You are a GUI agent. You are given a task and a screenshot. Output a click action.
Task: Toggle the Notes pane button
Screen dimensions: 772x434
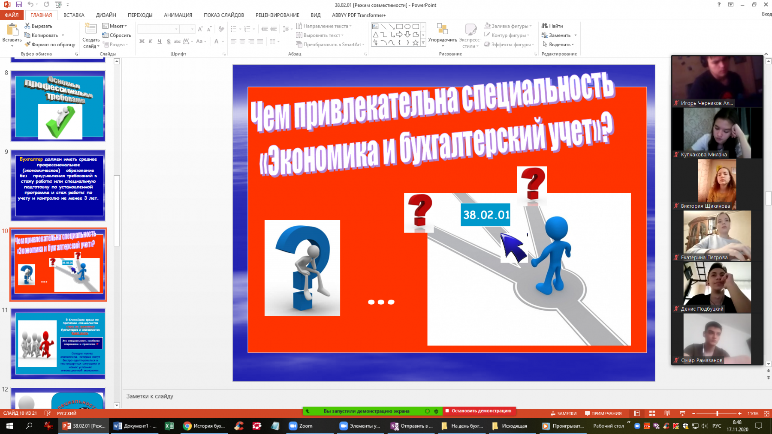pos(564,413)
